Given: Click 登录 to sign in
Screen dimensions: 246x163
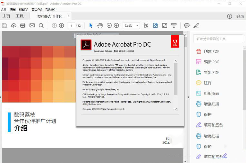Looking at the screenshot, I should coord(240,16).
